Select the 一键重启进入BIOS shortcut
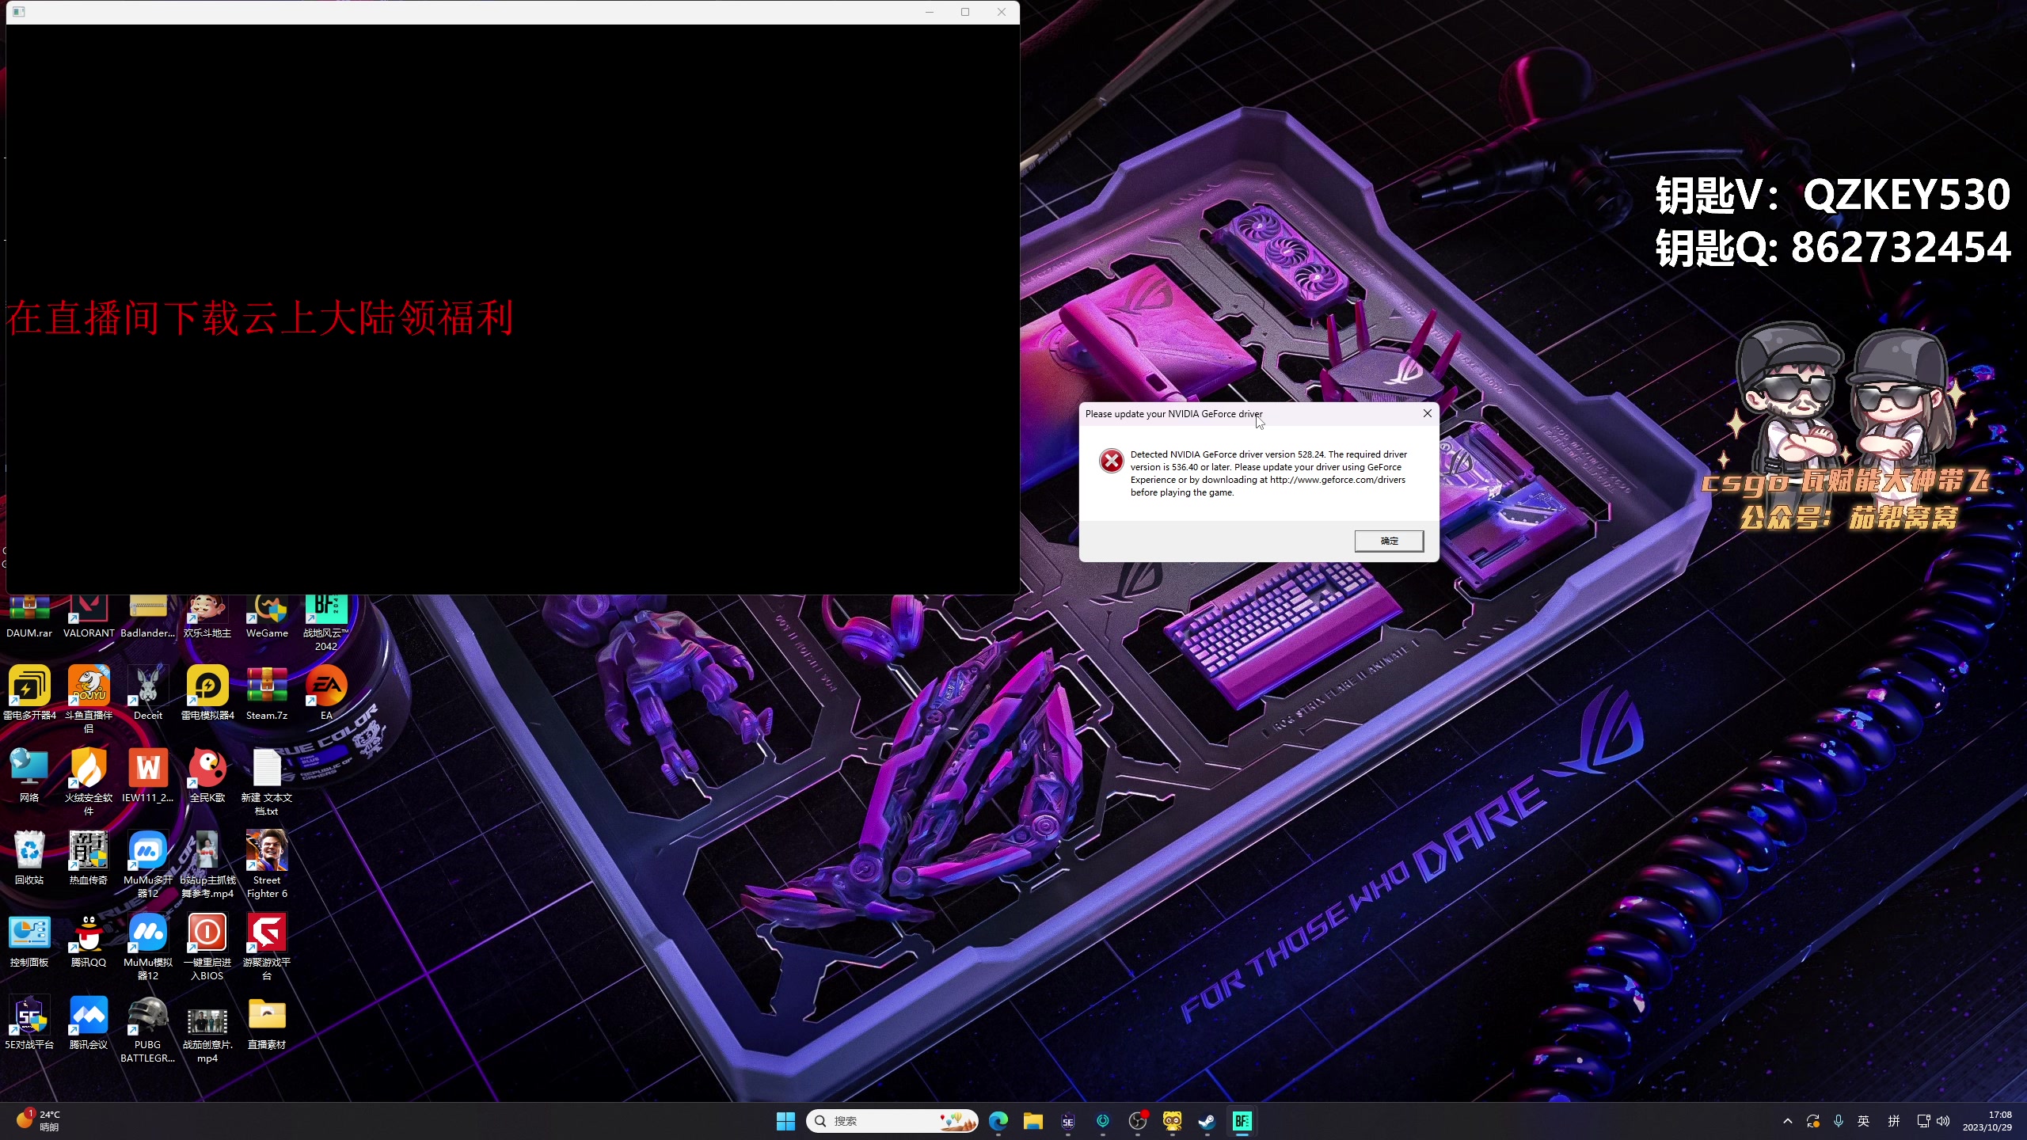 click(207, 947)
